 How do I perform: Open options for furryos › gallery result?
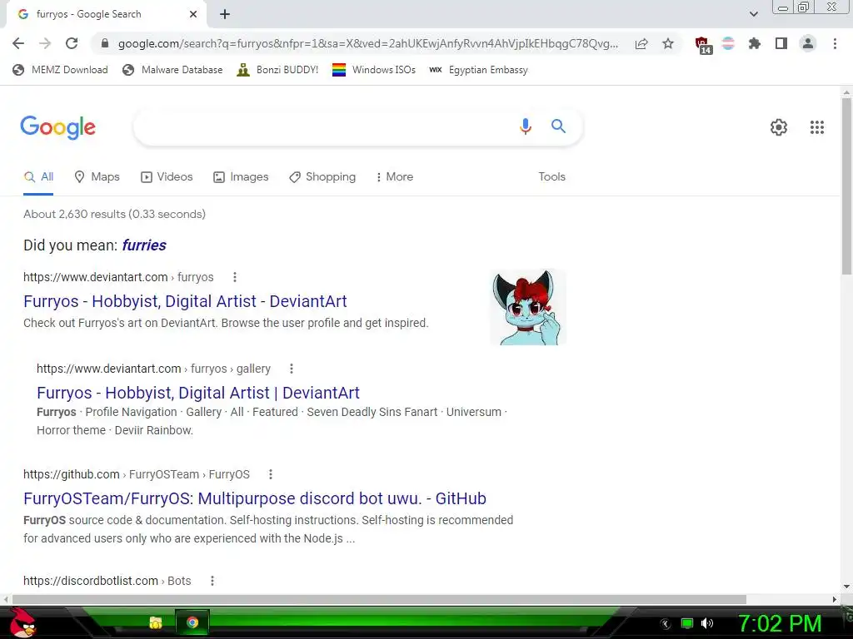point(292,369)
